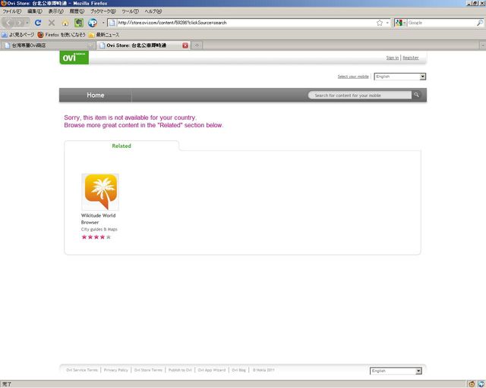Click the Home navigation button

(96, 95)
